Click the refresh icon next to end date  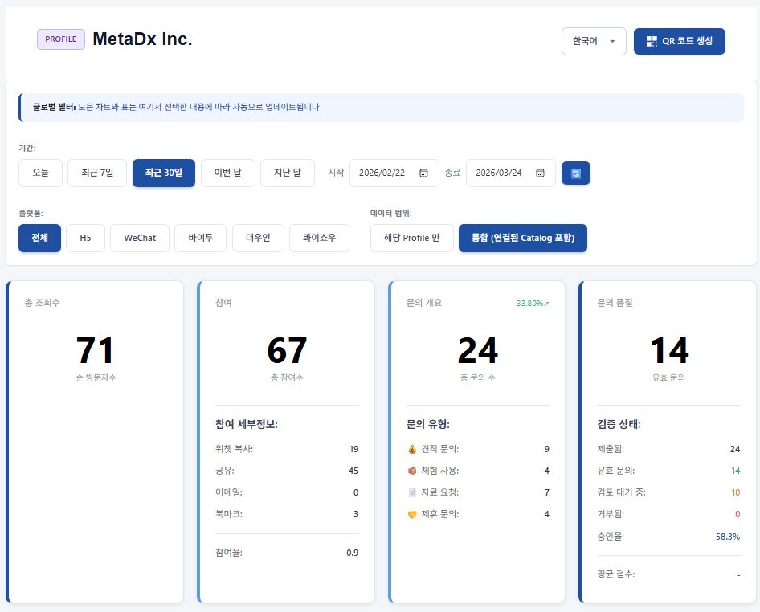(x=575, y=173)
